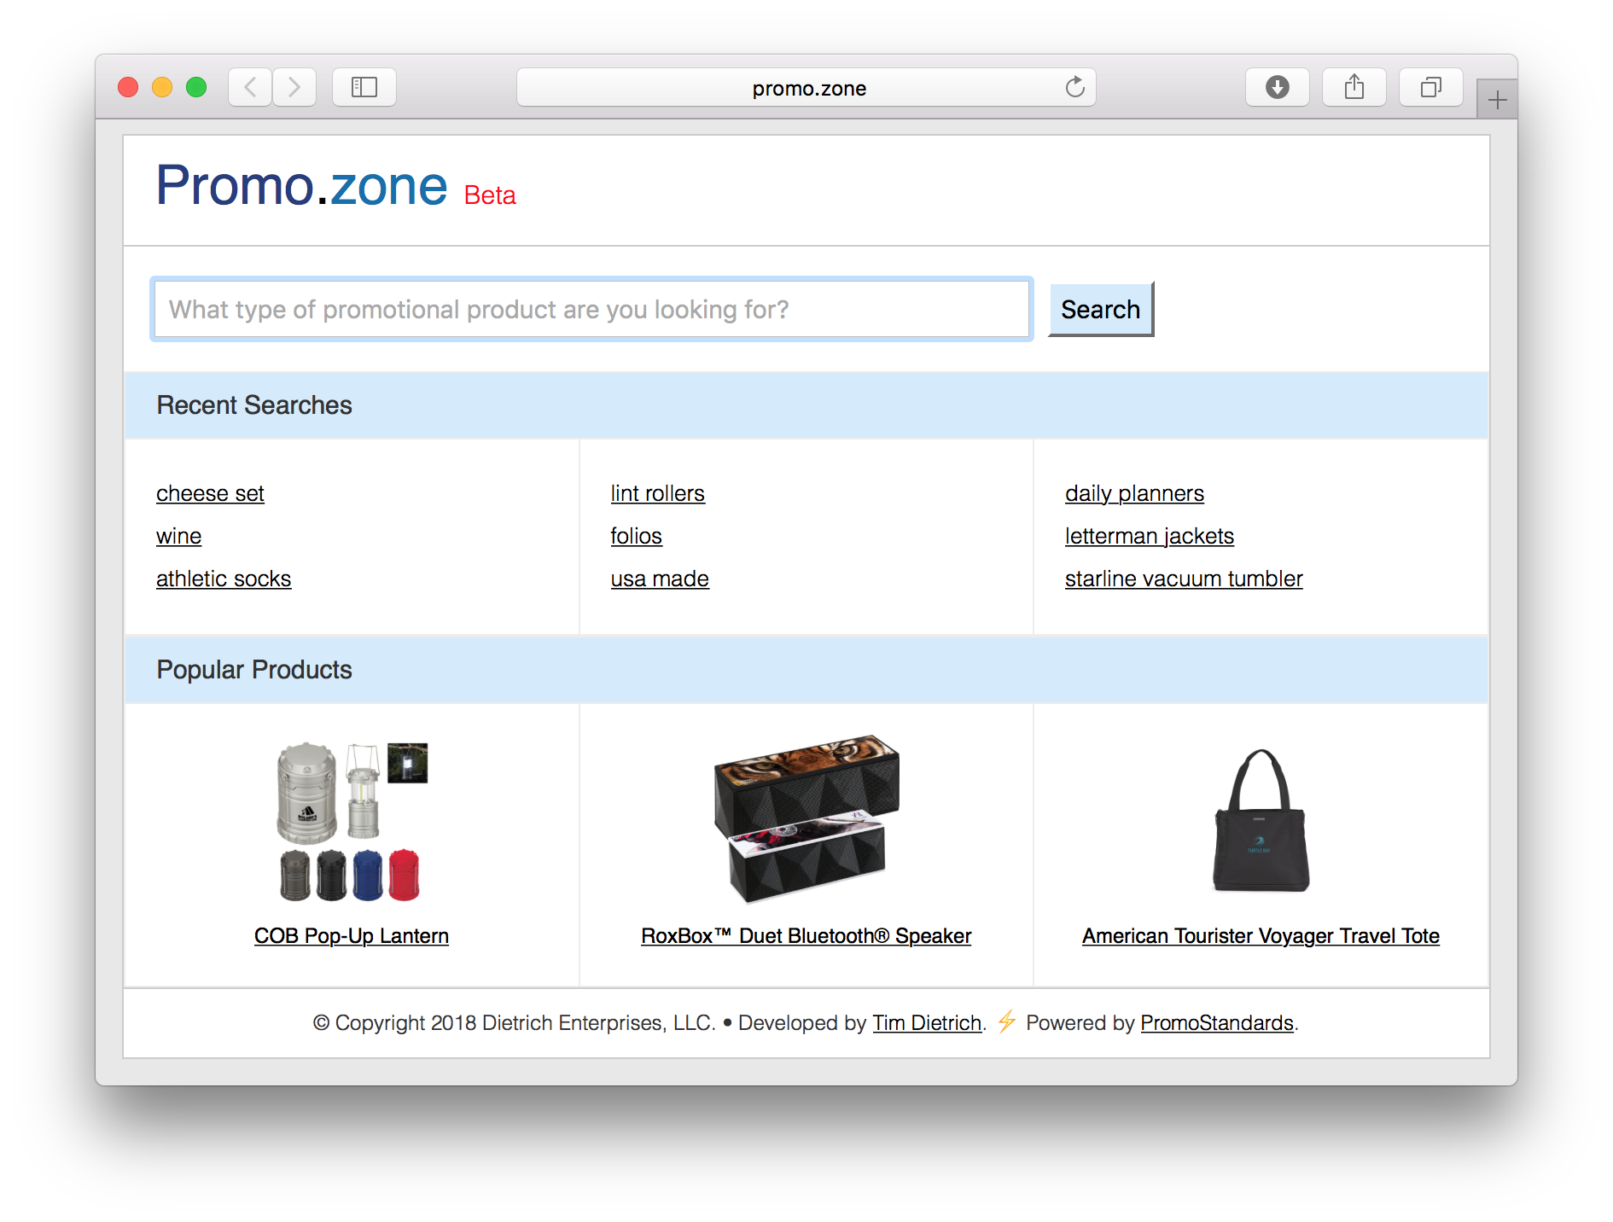Click the Search button

(x=1101, y=309)
